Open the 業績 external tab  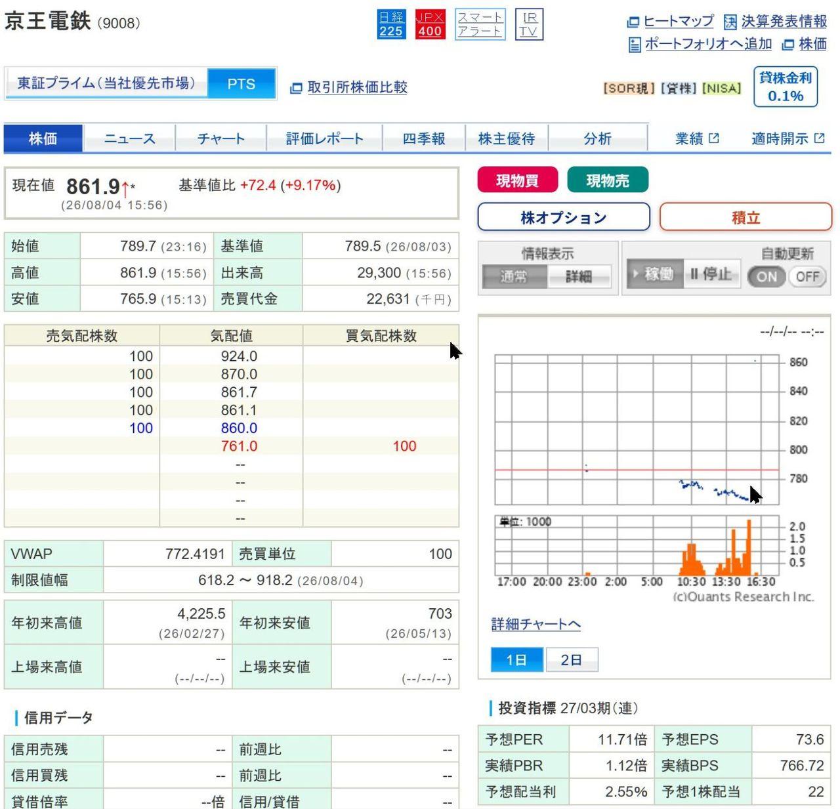pos(697,138)
